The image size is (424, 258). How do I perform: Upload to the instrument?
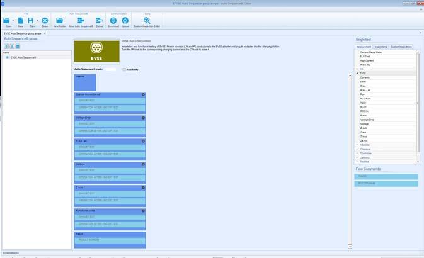click(x=125, y=21)
